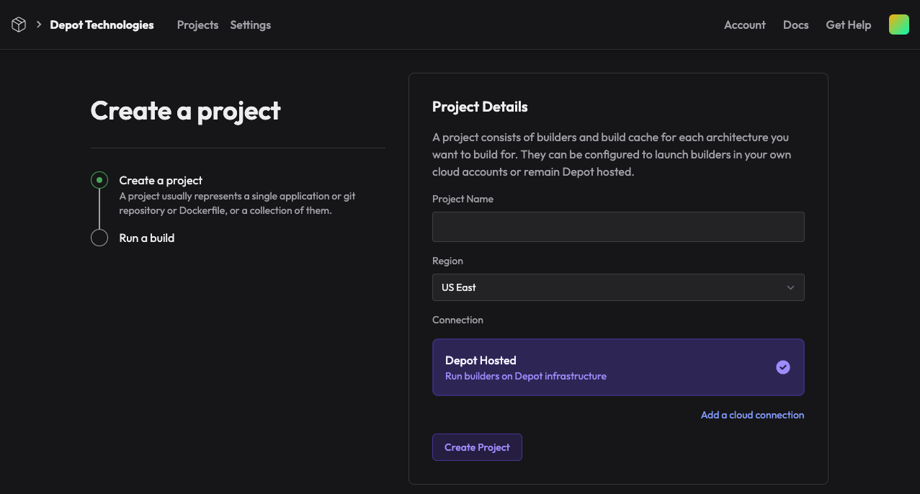Viewport: 920px width, 494px height.
Task: Open the Docs link
Action: pos(795,24)
